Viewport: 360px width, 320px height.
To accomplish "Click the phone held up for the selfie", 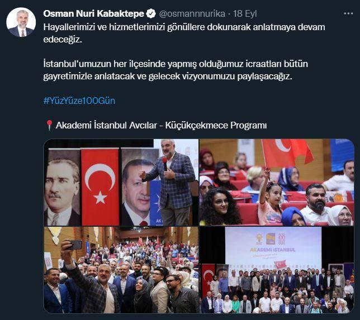I will pos(75,245).
